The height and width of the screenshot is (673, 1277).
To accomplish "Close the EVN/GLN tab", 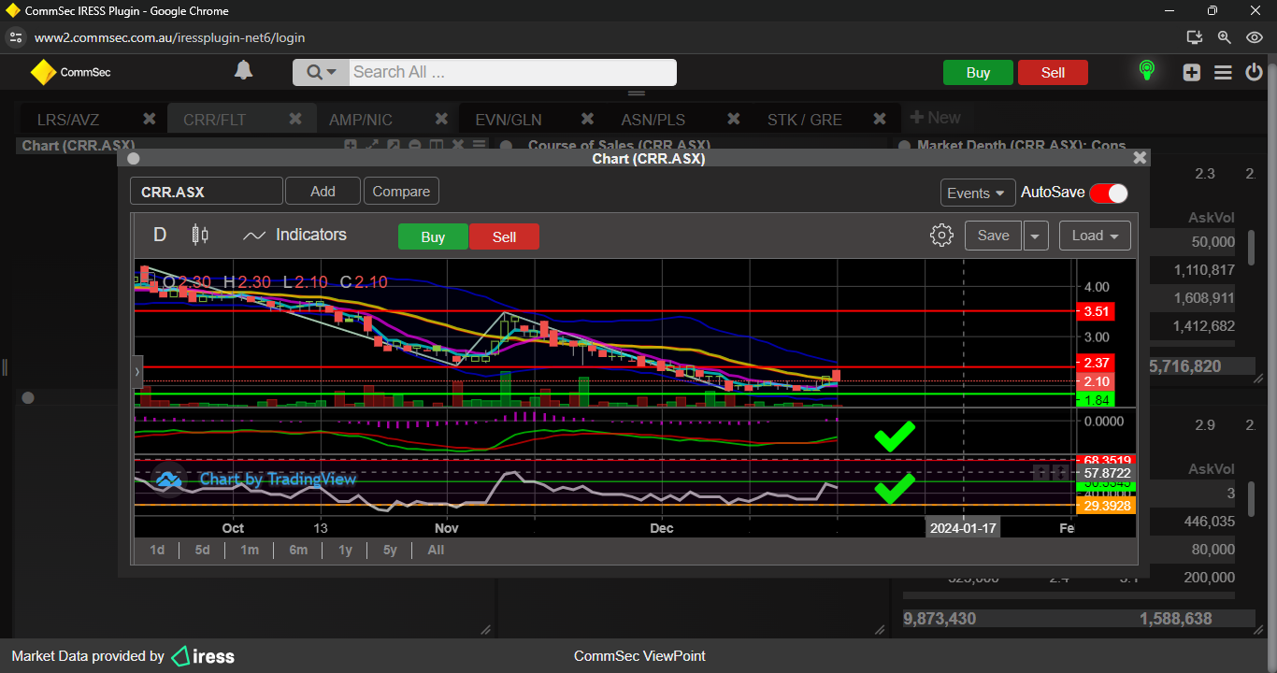I will 587,119.
